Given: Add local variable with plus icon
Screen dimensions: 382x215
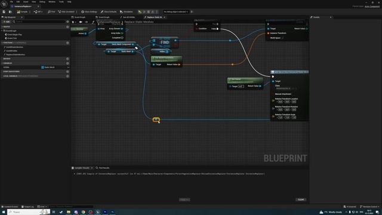Looking at the screenshot, I should pyautogui.click(x=67, y=76).
